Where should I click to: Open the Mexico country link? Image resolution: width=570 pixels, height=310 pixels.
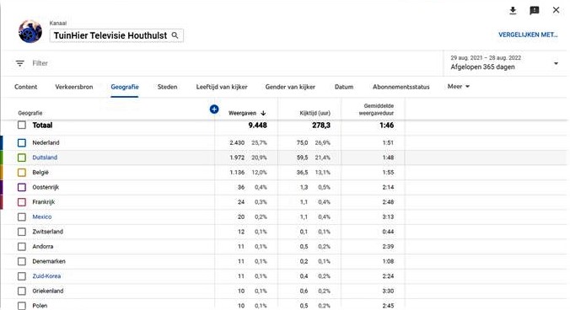42,216
